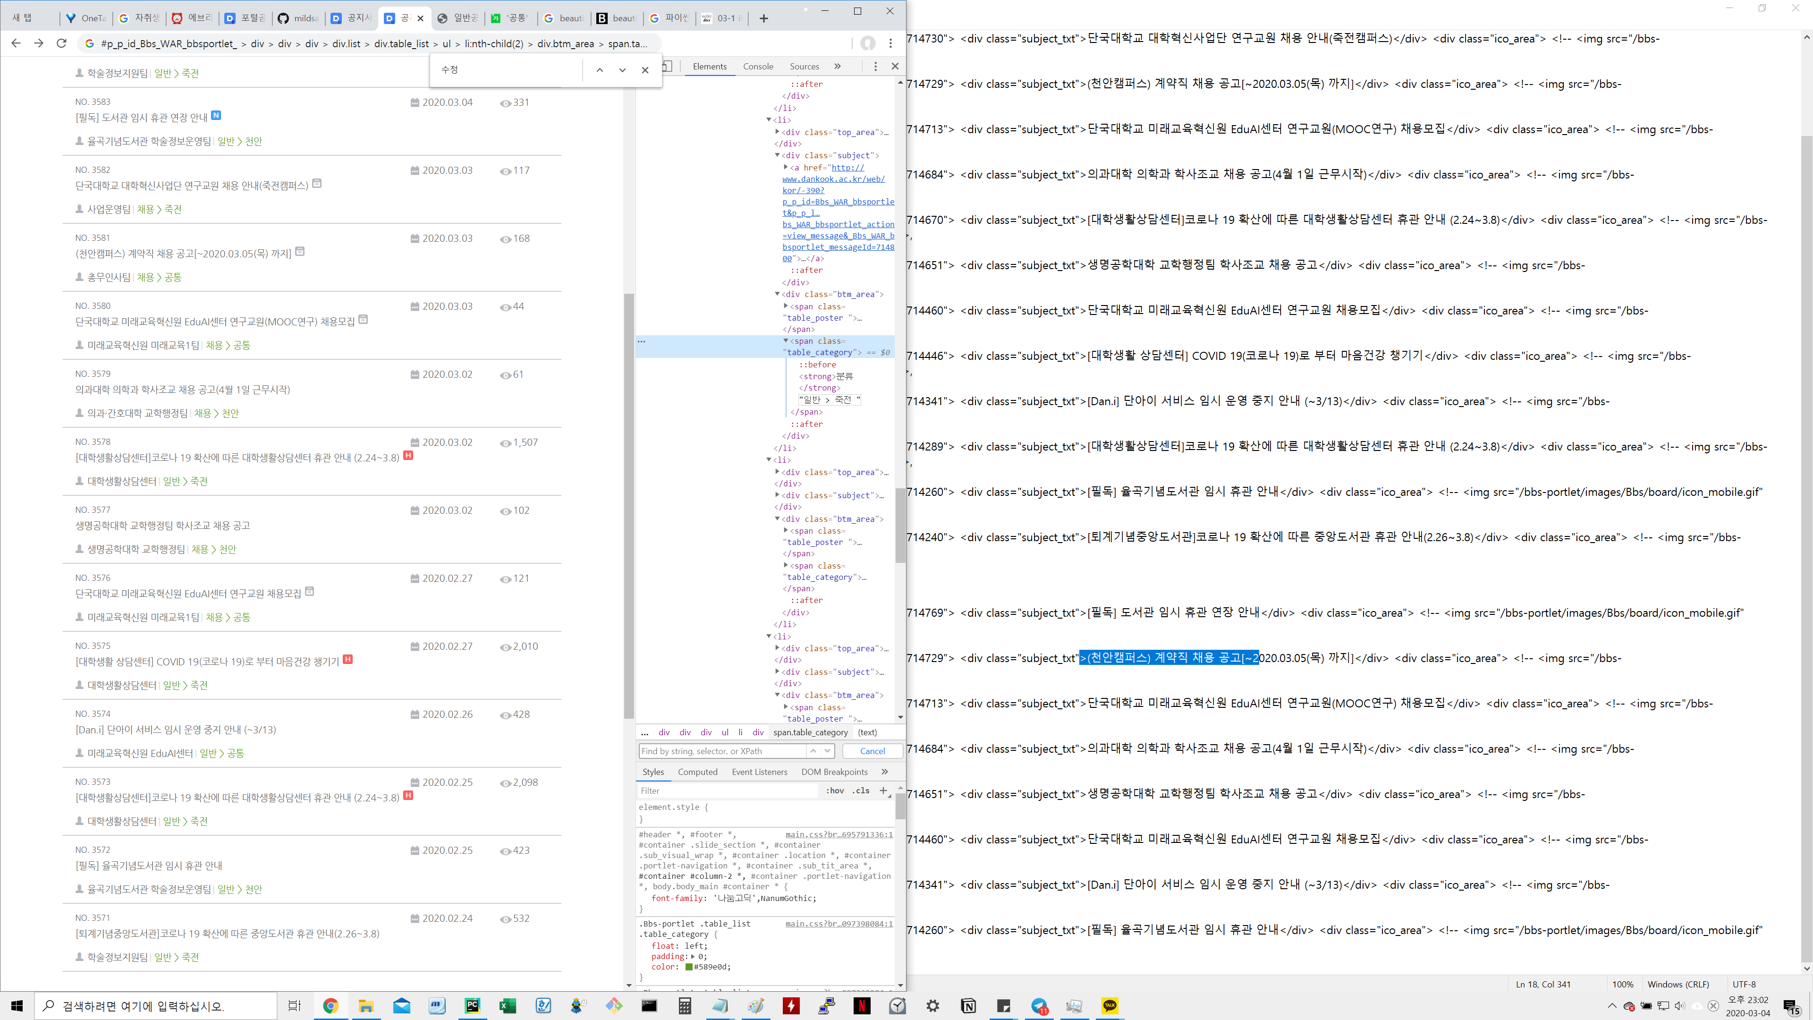1813x1020 pixels.
Task: Expand the div class top_area node
Action: pyautogui.click(x=777, y=132)
